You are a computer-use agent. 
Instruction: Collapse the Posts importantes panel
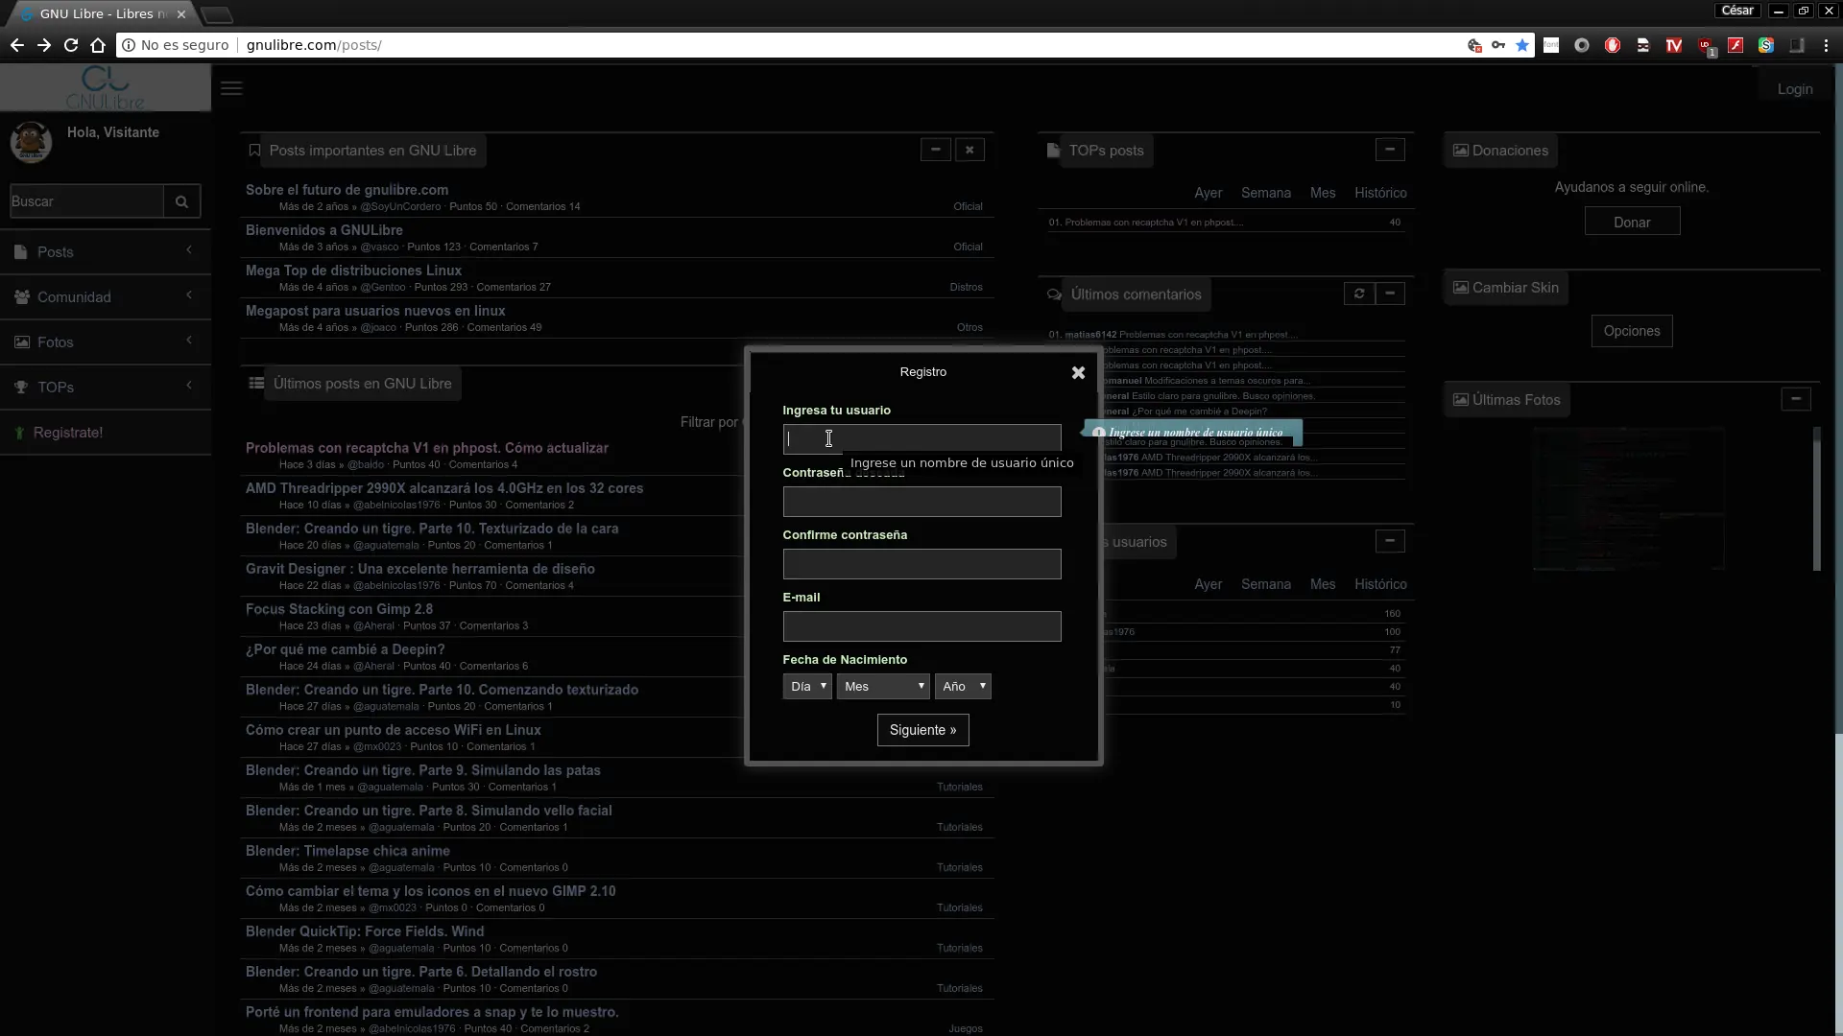(x=936, y=150)
